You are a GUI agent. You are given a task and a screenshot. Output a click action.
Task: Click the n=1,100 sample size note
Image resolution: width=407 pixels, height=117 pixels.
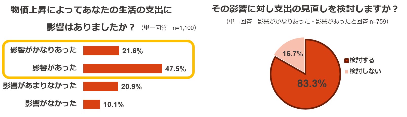tap(183, 28)
